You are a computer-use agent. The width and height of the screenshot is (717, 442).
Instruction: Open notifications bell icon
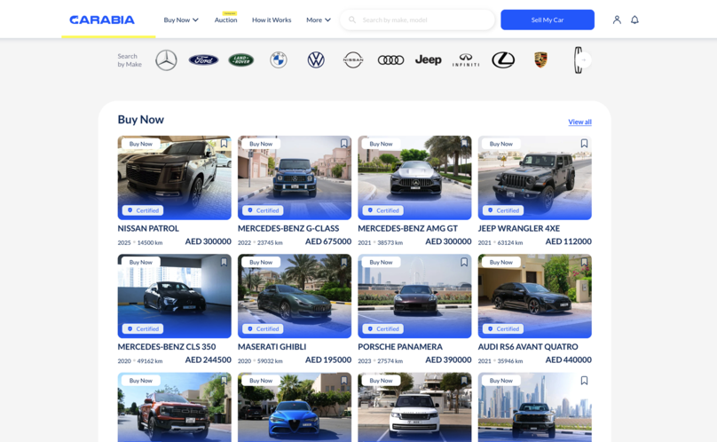coord(634,20)
